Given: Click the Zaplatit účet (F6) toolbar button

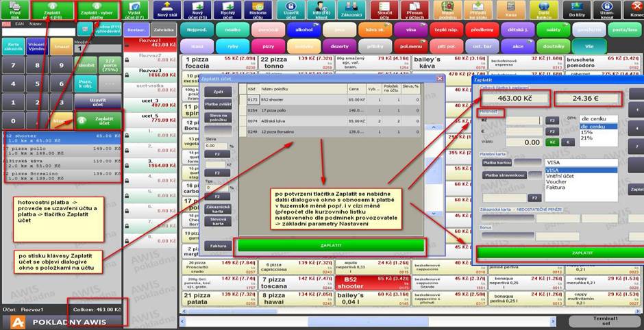Looking at the screenshot, I should (x=52, y=10).
